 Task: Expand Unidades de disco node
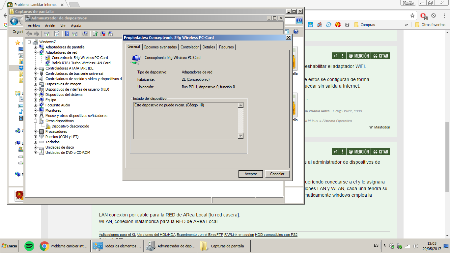coord(36,147)
